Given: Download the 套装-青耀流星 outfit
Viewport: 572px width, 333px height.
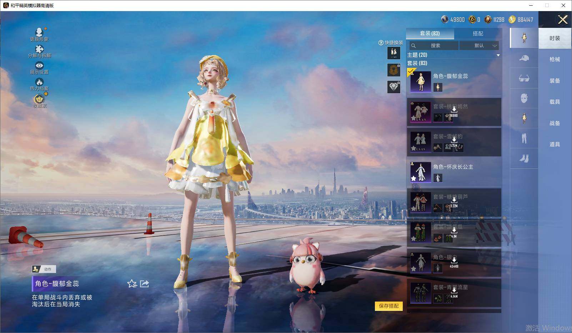Looking at the screenshot, I should [454, 292].
